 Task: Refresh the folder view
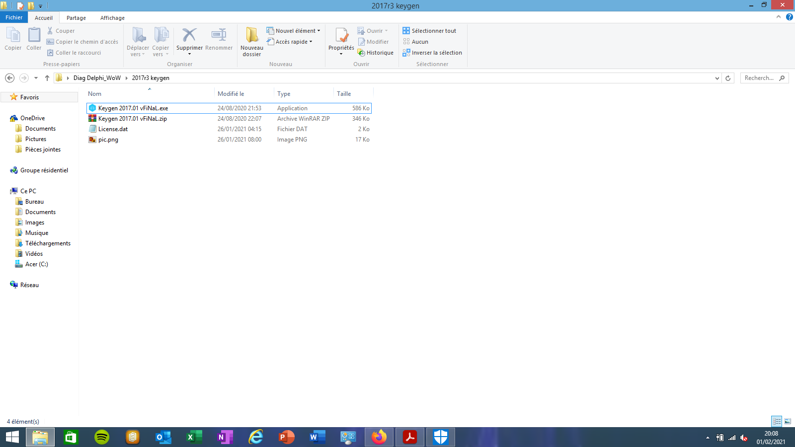[x=728, y=78]
